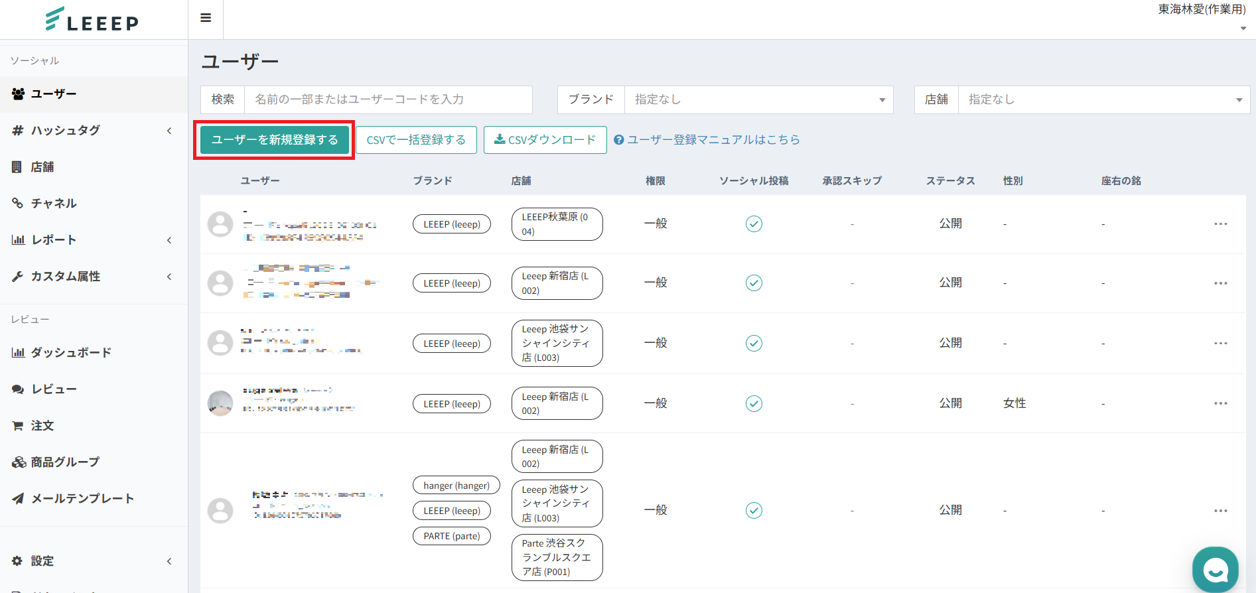
Task: Click the LEEEP logo
Action: click(x=92, y=20)
